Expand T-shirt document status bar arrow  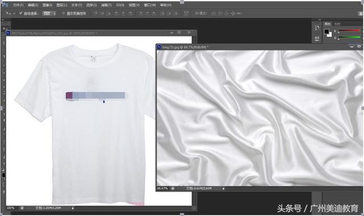(x=73, y=208)
